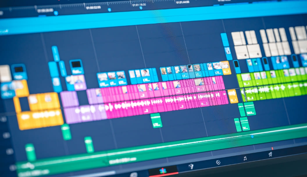The width and height of the screenshot is (307, 177).
Task: Open the Deliver page rocket icon
Action: 270,155
